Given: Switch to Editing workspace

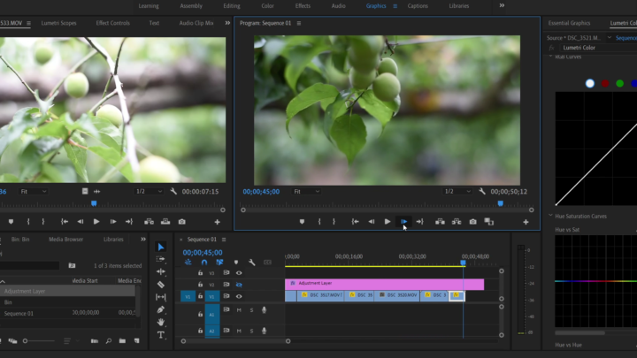Looking at the screenshot, I should click(x=232, y=6).
